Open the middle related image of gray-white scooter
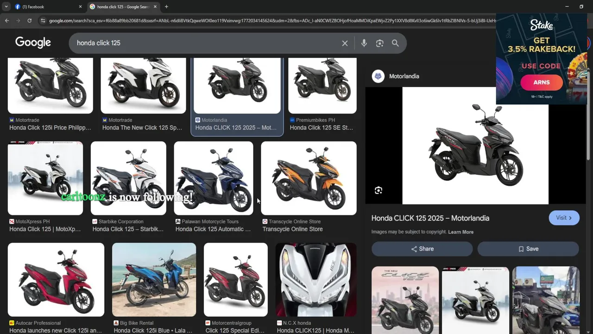The image size is (593, 334). (475, 300)
